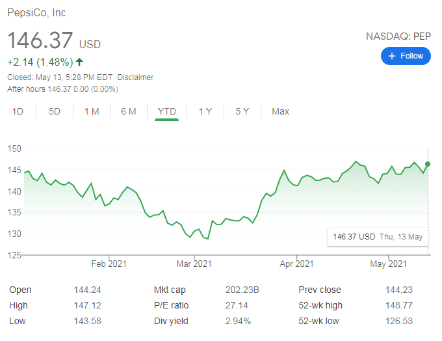The height and width of the screenshot is (341, 442).
Task: Click the Open value 144.24
Action: click(87, 290)
